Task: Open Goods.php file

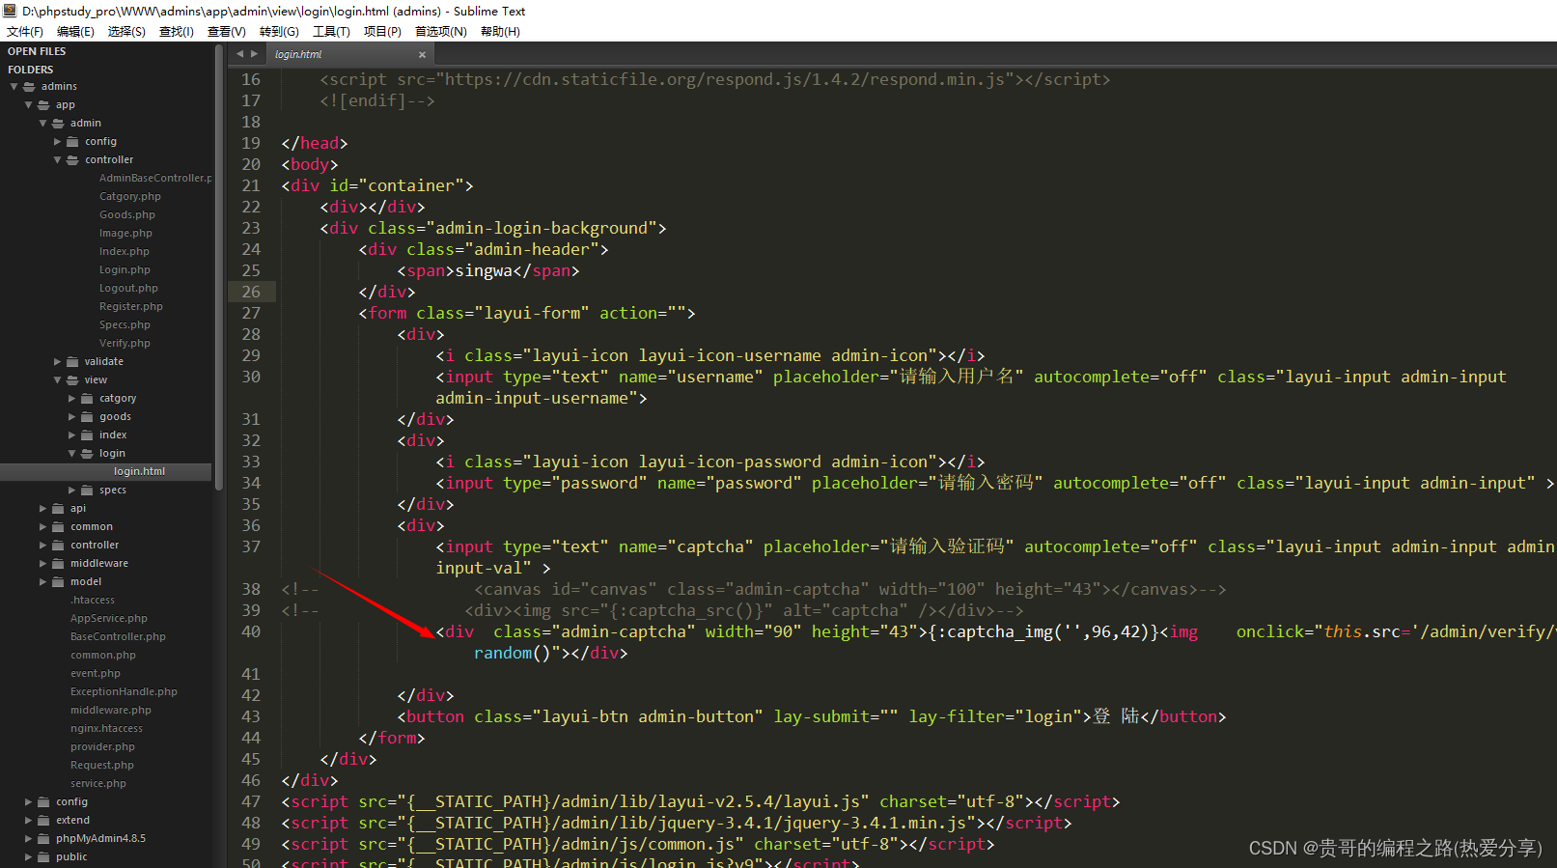Action: (x=127, y=214)
